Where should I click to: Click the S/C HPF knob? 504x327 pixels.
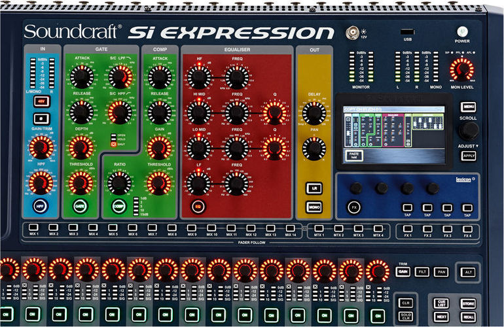coord(120,112)
